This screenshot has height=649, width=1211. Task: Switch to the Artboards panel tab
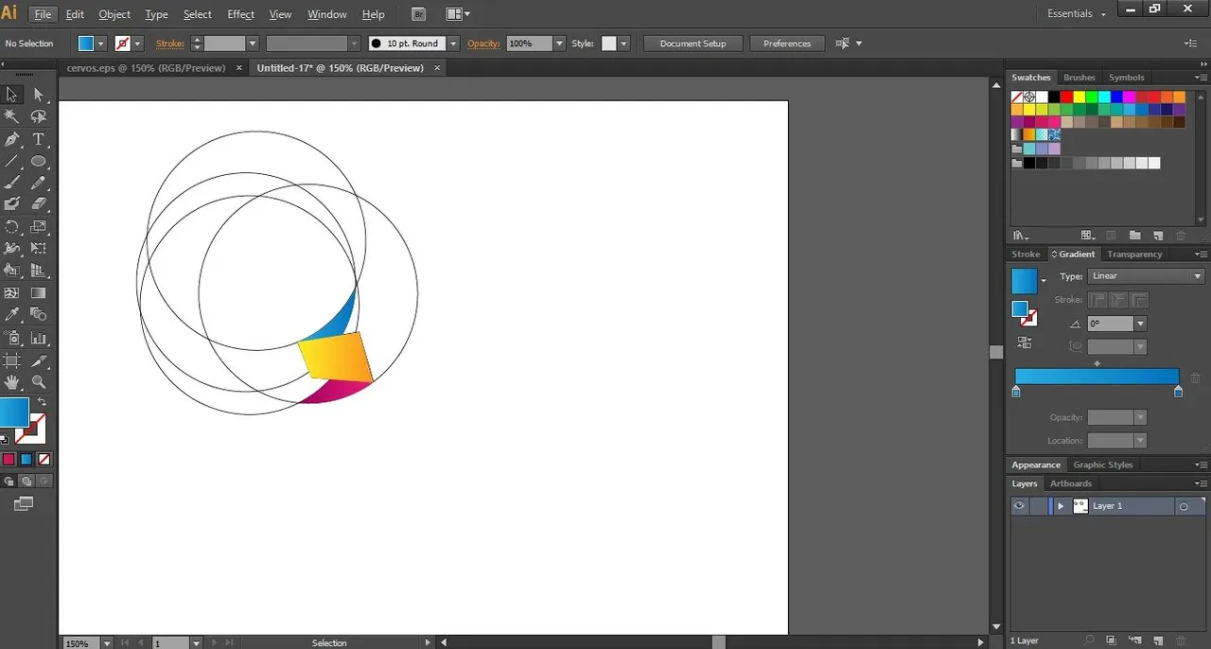pyautogui.click(x=1071, y=483)
